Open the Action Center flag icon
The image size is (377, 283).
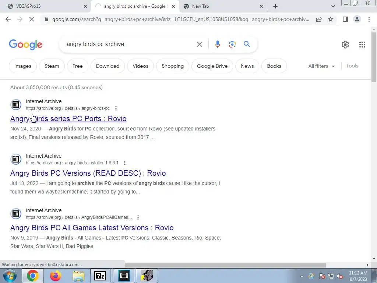[x=322, y=276]
